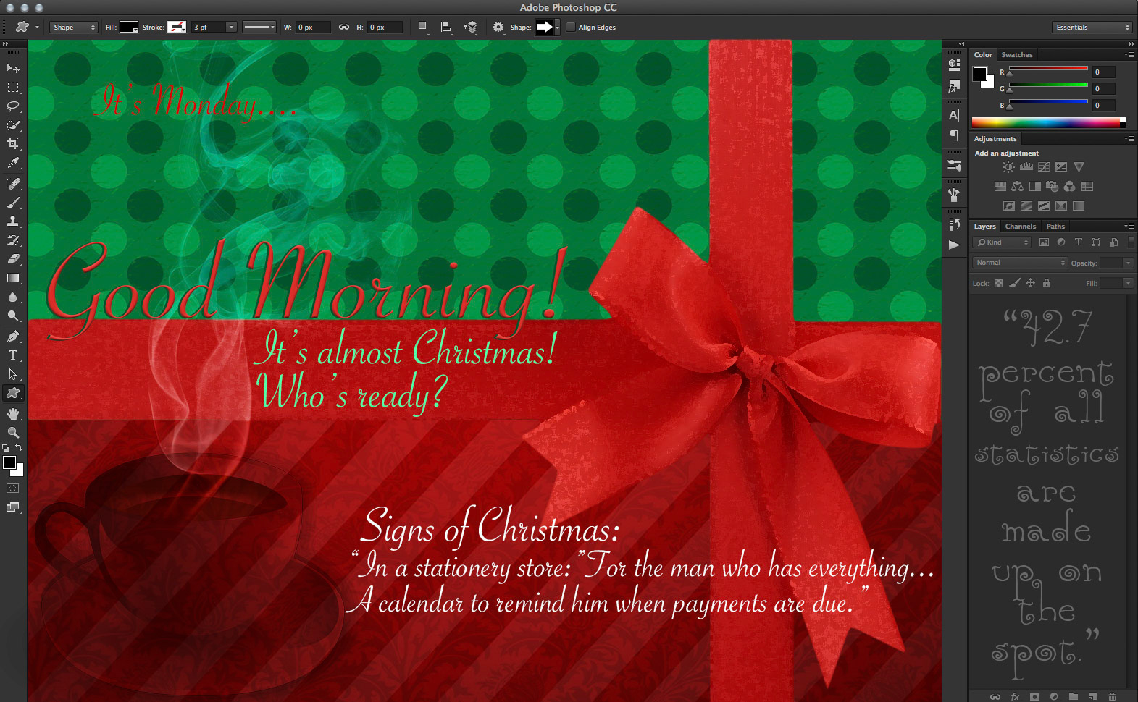
Task: Open the Actions panel play icon
Action: point(954,245)
